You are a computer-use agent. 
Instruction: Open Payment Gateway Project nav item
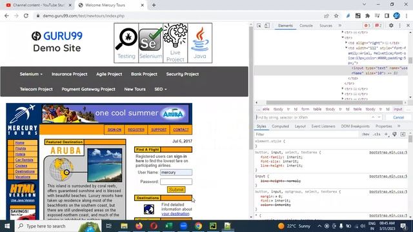point(88,89)
